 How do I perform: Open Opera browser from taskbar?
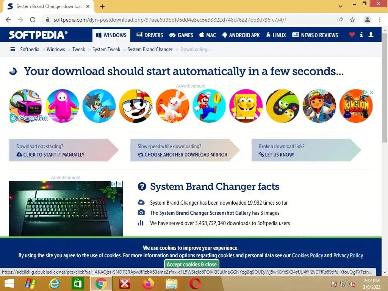(x=195, y=283)
